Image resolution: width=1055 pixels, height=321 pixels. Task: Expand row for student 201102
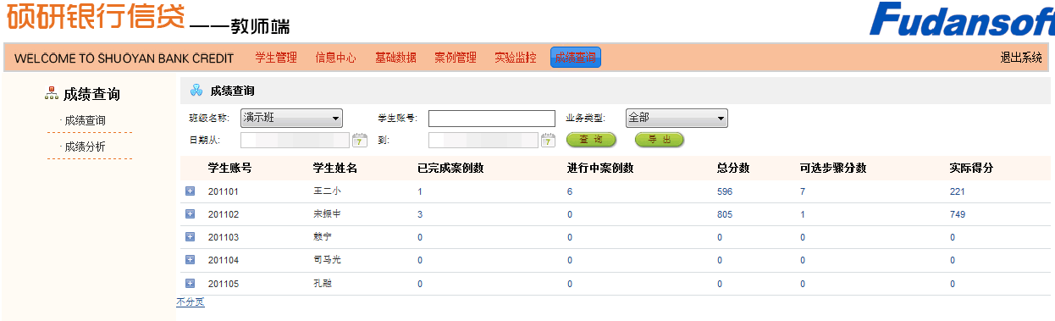pyautogui.click(x=190, y=214)
